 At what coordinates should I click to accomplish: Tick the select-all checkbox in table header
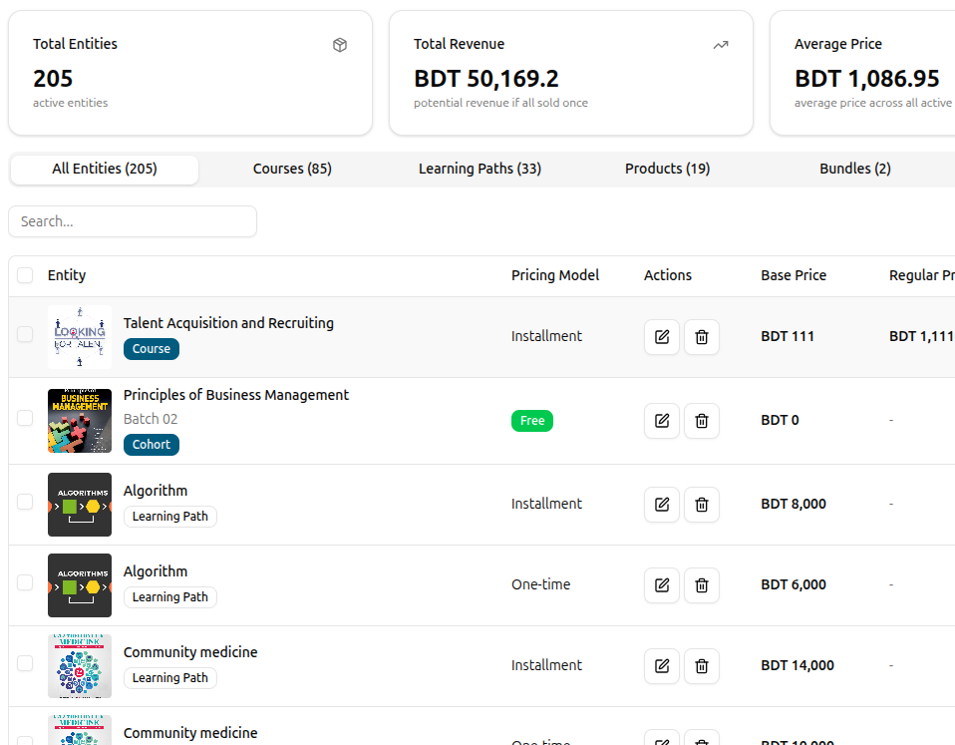pos(25,275)
